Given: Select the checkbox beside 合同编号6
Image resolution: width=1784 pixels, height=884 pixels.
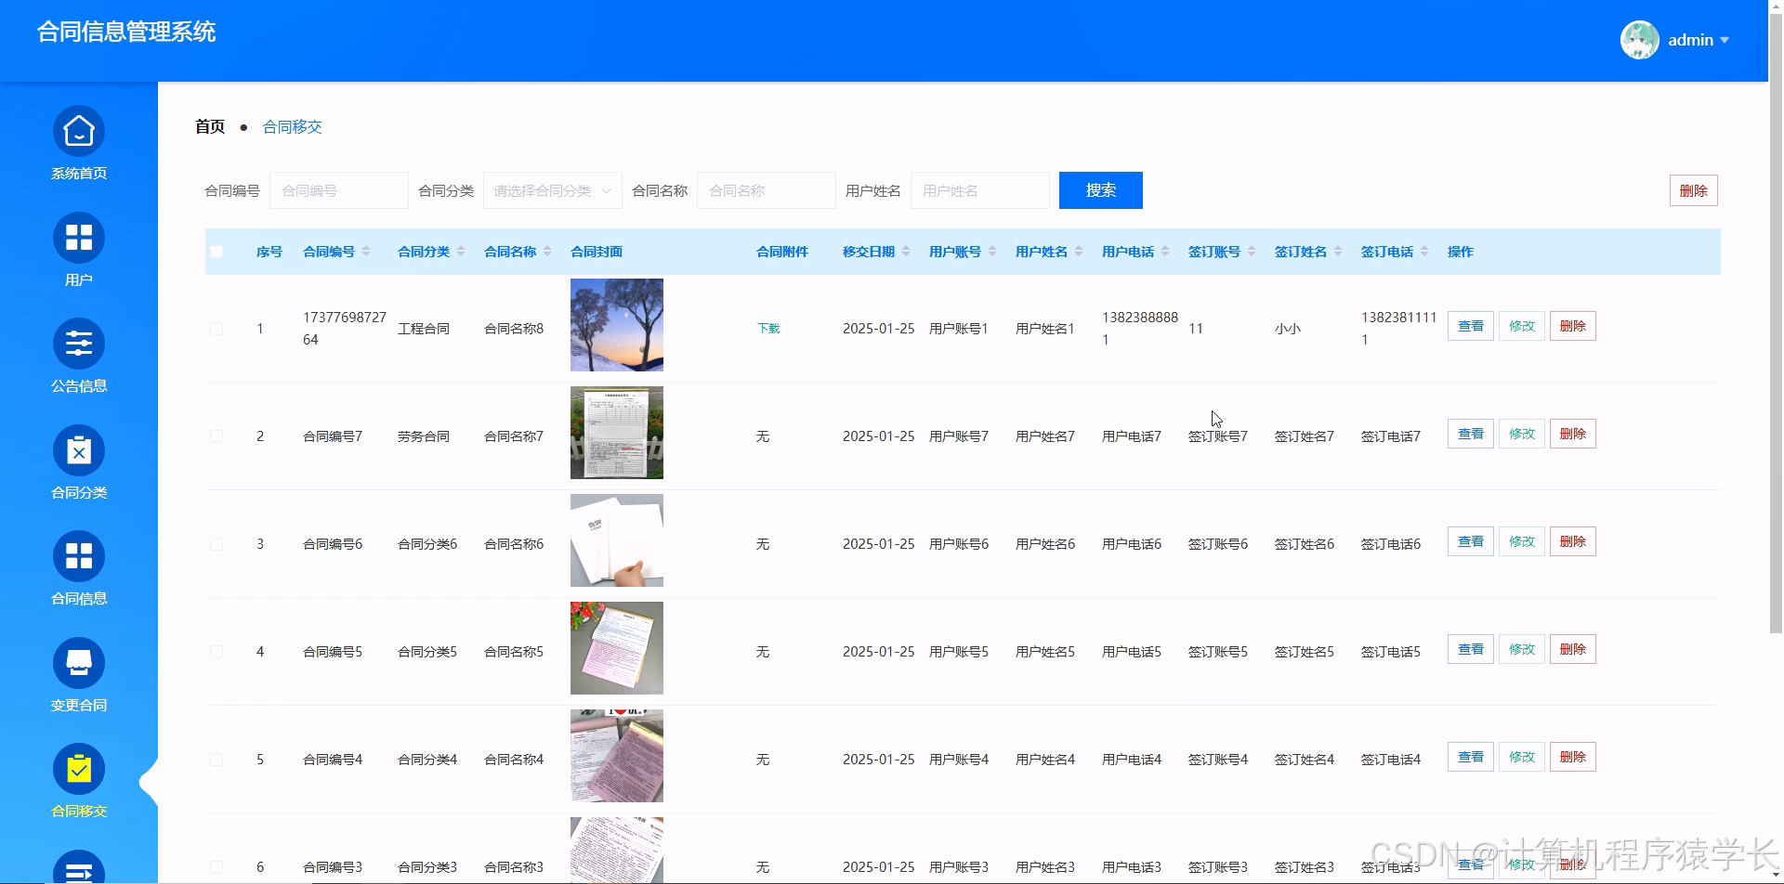Looking at the screenshot, I should (216, 543).
